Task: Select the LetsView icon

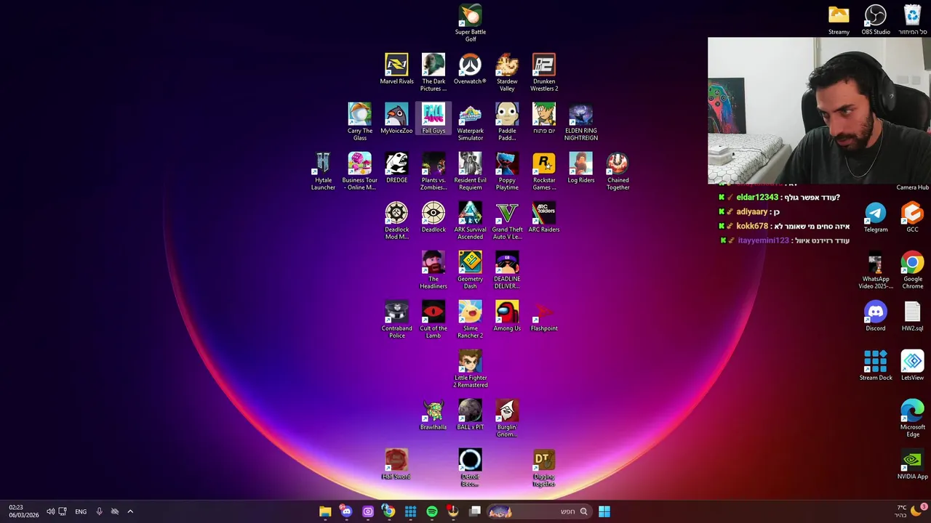Action: (x=912, y=365)
